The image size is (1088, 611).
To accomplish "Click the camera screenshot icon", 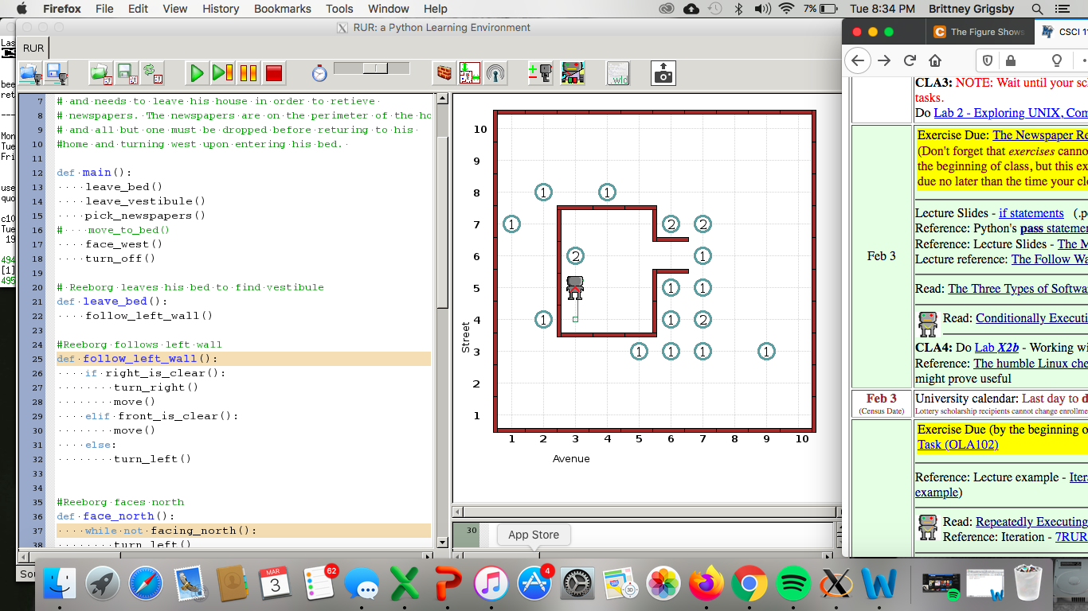I will 663,73.
